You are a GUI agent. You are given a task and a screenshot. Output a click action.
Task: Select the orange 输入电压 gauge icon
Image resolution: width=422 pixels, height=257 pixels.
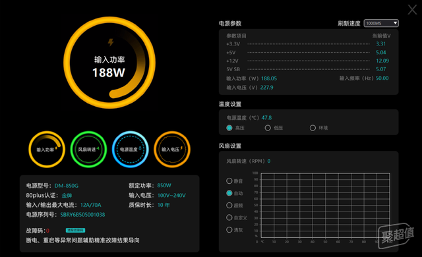point(172,149)
